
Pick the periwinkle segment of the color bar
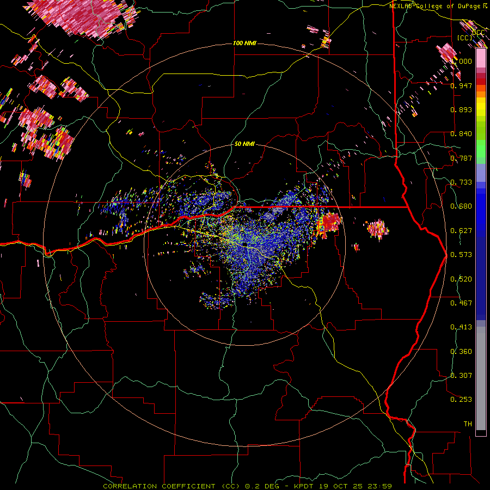coord(481,173)
